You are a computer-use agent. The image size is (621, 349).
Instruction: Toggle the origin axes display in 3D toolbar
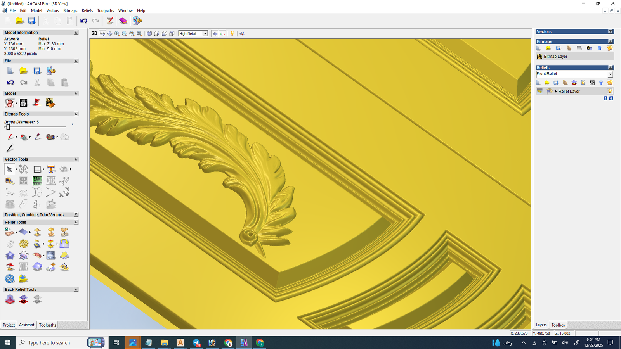222,34
